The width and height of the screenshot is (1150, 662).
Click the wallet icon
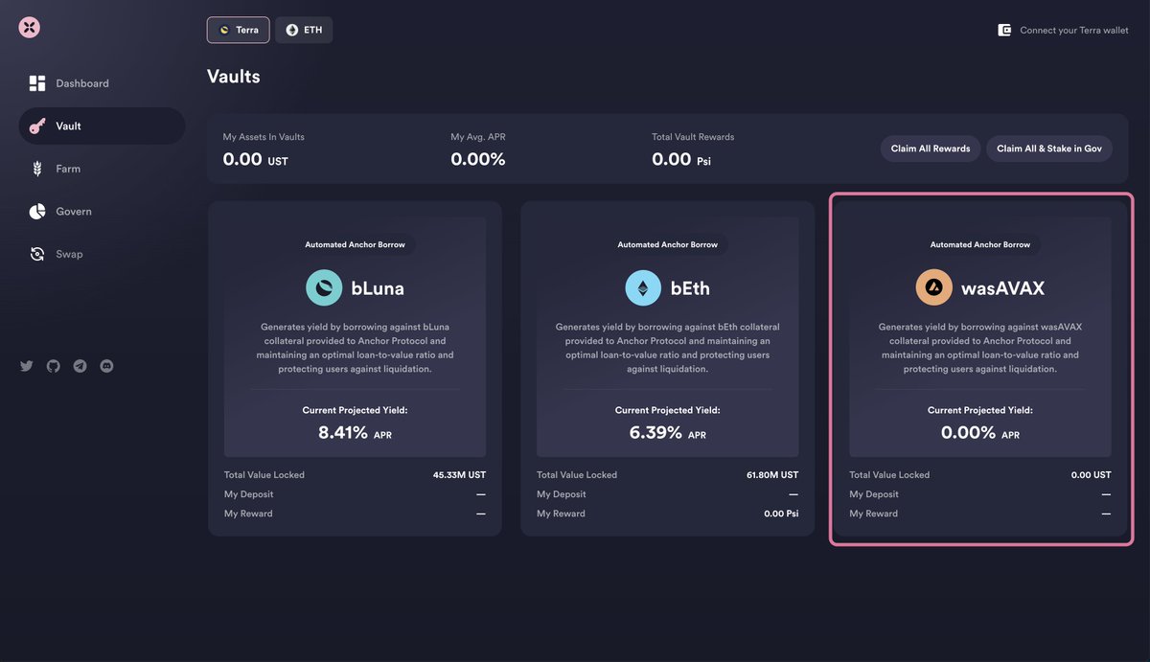[1004, 30]
